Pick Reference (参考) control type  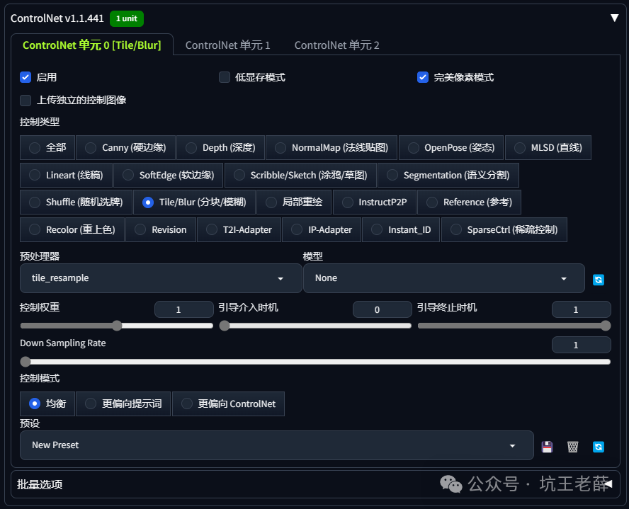[x=469, y=202]
